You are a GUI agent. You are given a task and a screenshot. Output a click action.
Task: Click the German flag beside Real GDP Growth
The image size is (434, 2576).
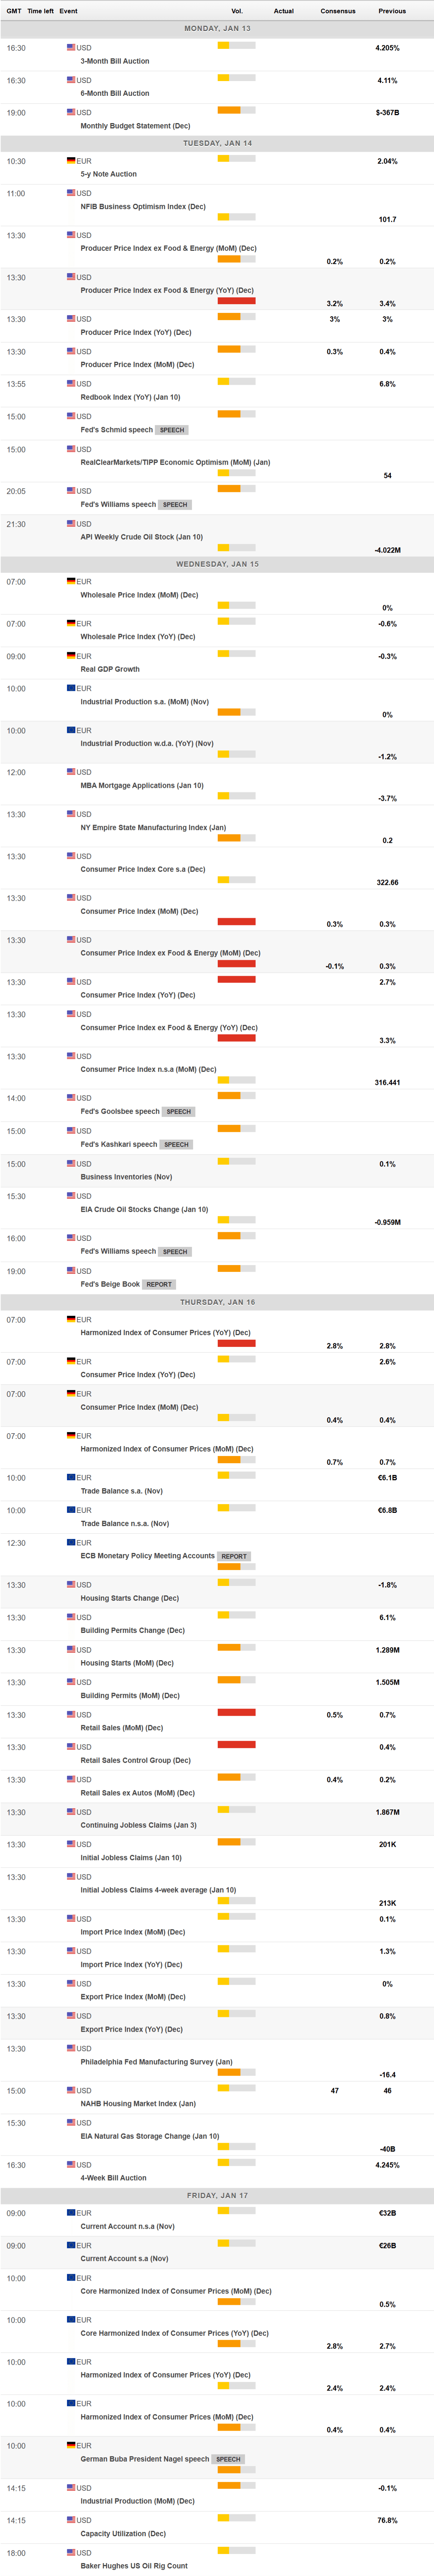(71, 656)
